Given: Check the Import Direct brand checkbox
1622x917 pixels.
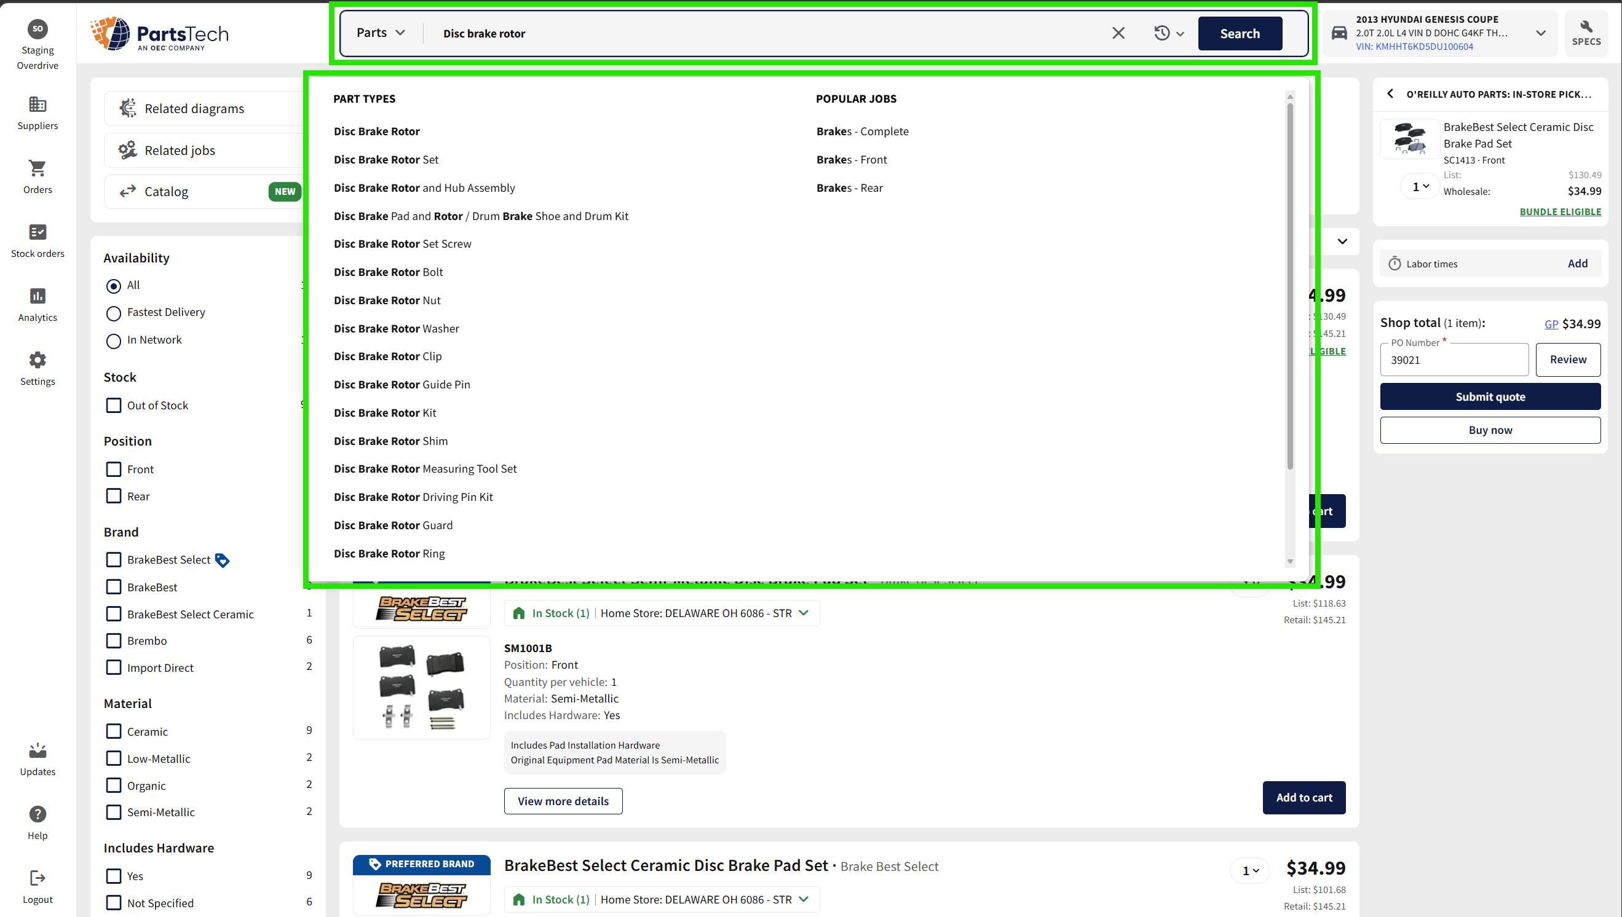Looking at the screenshot, I should click(113, 667).
